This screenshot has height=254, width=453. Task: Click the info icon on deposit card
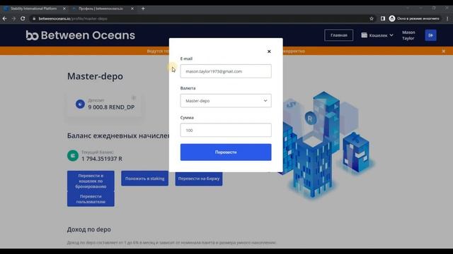point(134,98)
